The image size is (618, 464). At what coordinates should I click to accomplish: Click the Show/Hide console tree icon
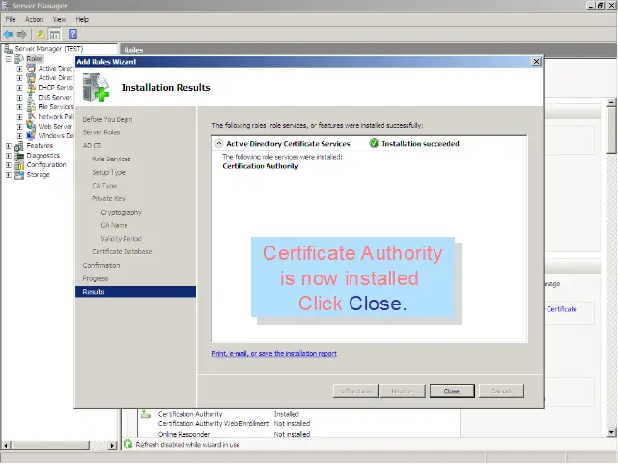[55, 35]
